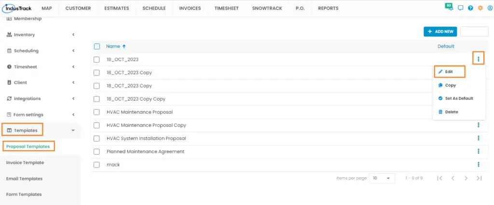The width and height of the screenshot is (494, 205).
Task: Click the Scheduling calendar icon in sidebar
Action: point(9,51)
